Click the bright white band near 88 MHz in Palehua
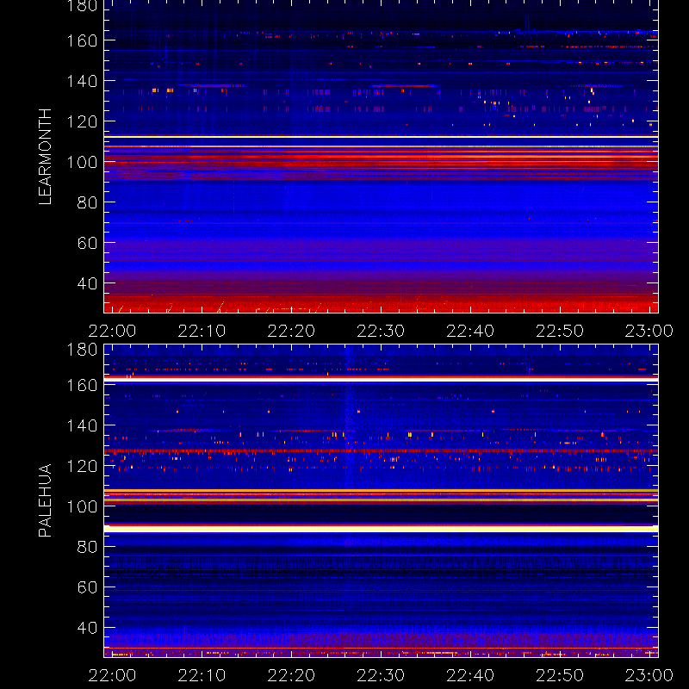The height and width of the screenshot is (689, 689). (381, 529)
